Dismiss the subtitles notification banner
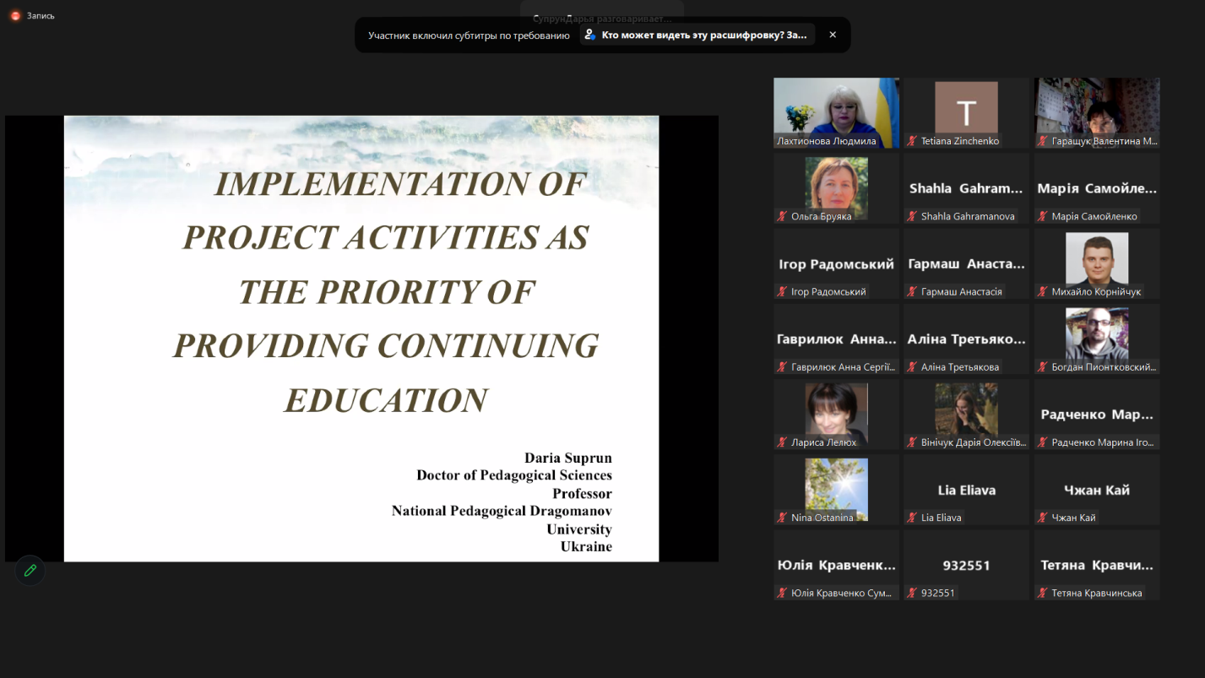 pos(833,35)
